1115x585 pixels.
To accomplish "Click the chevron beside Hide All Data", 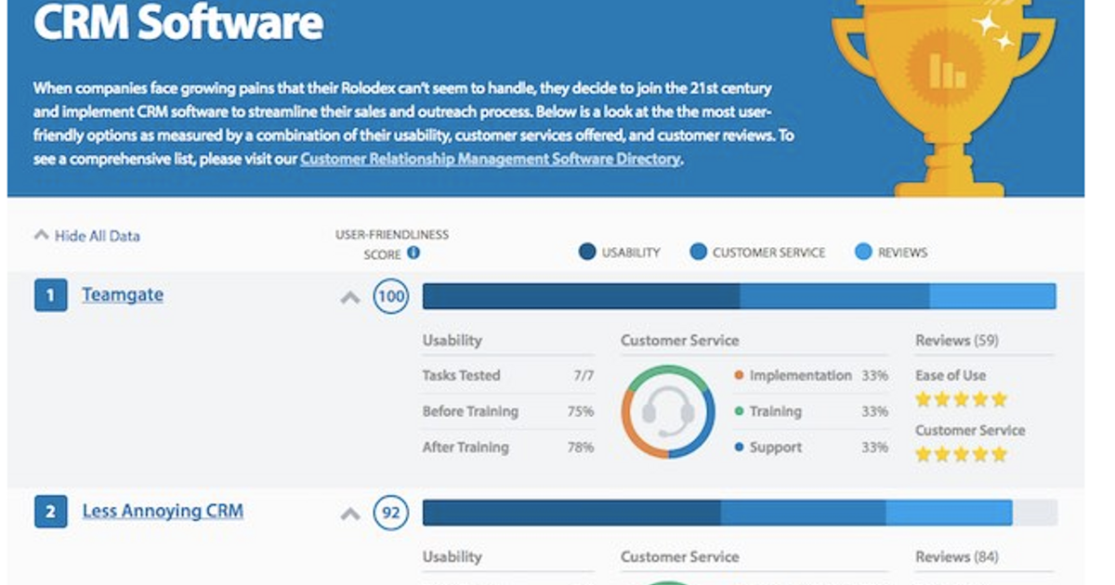I will click(39, 236).
